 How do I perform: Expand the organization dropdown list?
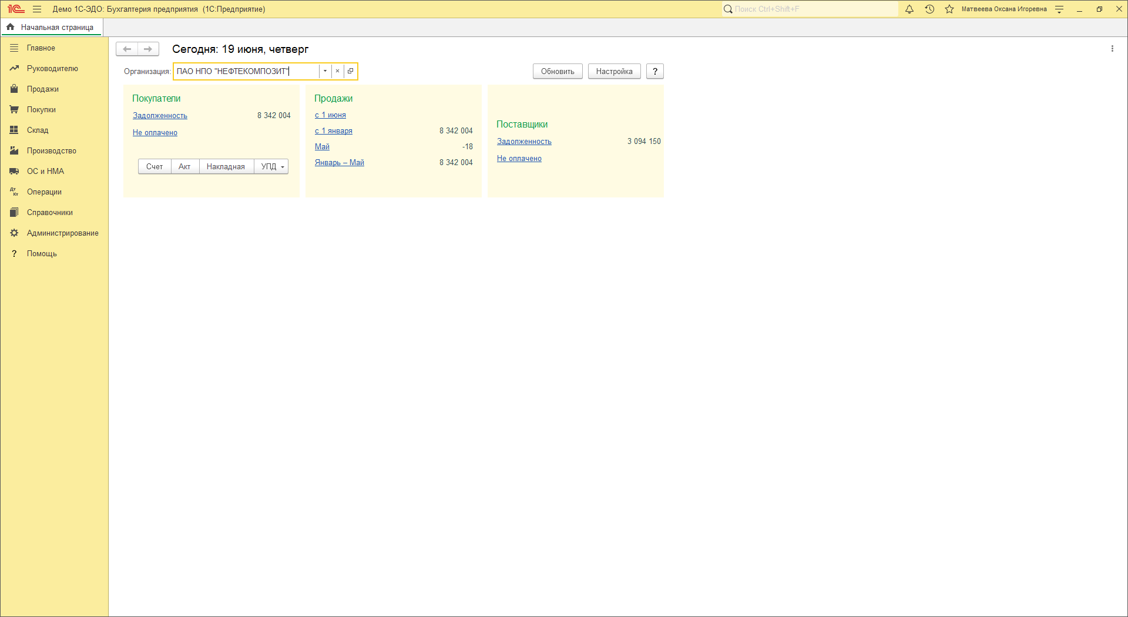[325, 71]
